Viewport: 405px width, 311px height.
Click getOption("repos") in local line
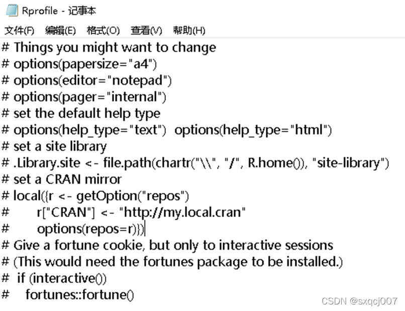pos(133,196)
